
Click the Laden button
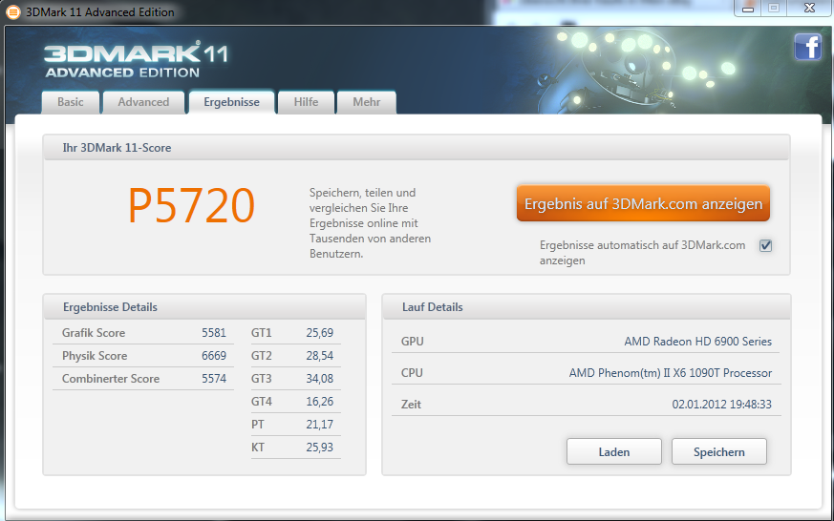tap(614, 451)
